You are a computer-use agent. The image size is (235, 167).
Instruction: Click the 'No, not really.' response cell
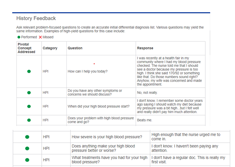tap(171, 93)
